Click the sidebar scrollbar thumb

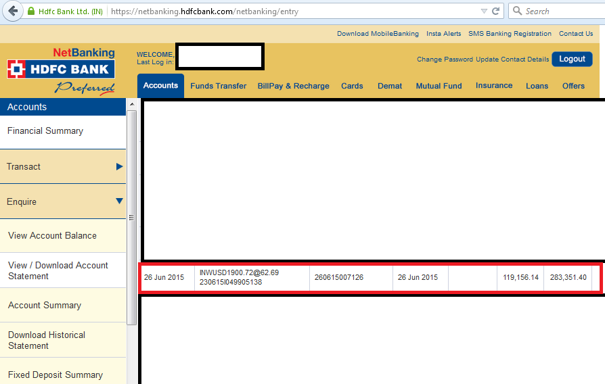click(x=131, y=218)
